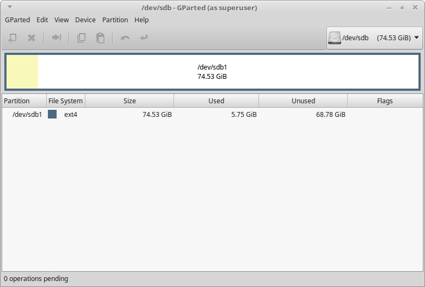
Task: Open the GParted menu
Action: pos(17,20)
